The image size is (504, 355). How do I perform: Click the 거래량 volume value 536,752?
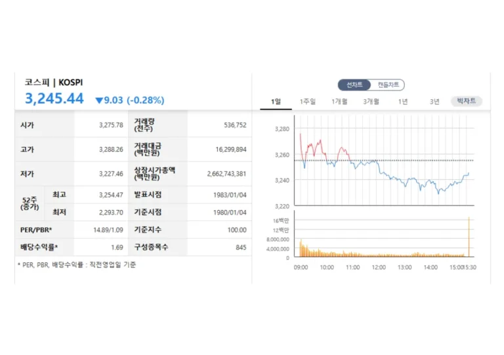(x=236, y=125)
